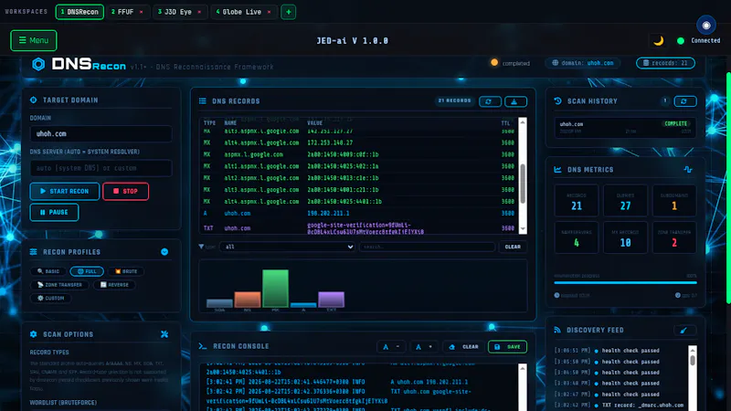The width and height of the screenshot is (731, 411).
Task: Click the Scan Options tools icon
Action: (x=164, y=334)
